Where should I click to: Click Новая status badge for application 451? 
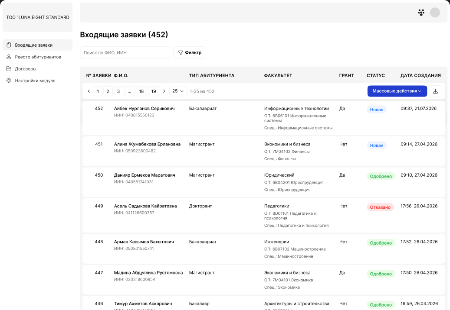377,145
